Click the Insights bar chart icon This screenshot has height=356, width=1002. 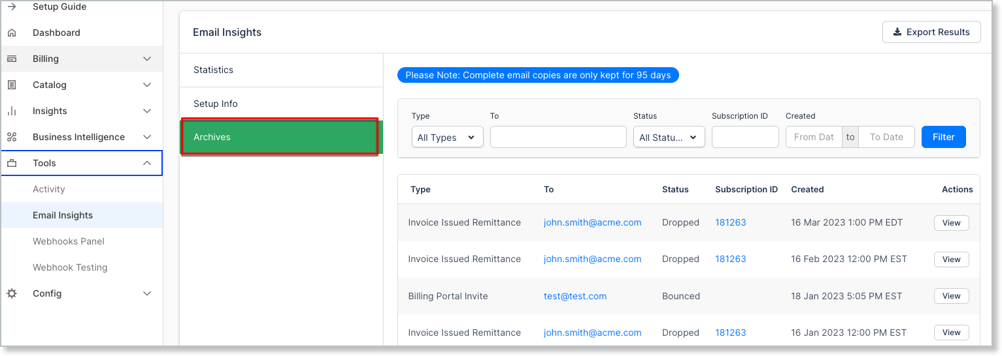coord(12,111)
